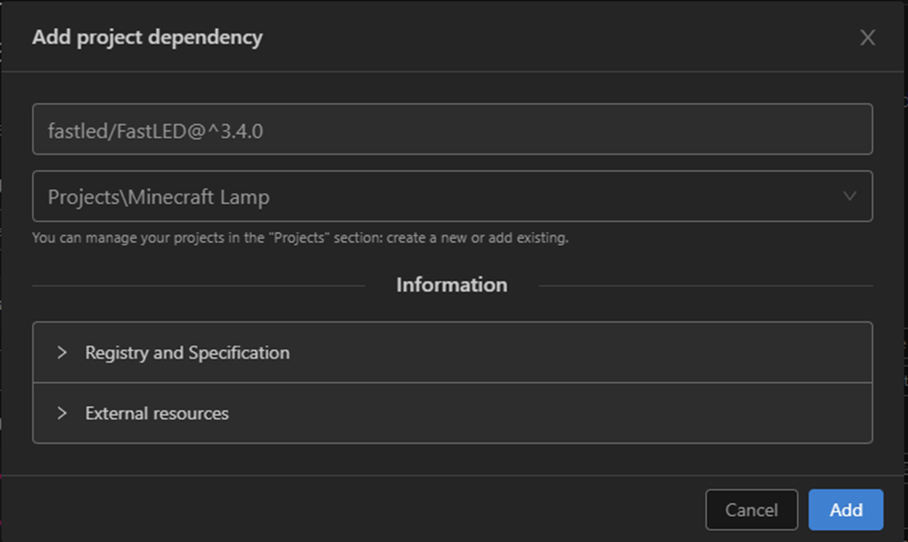The image size is (908, 542).
Task: Expand External resources chevron arrow
Action: tap(62, 413)
